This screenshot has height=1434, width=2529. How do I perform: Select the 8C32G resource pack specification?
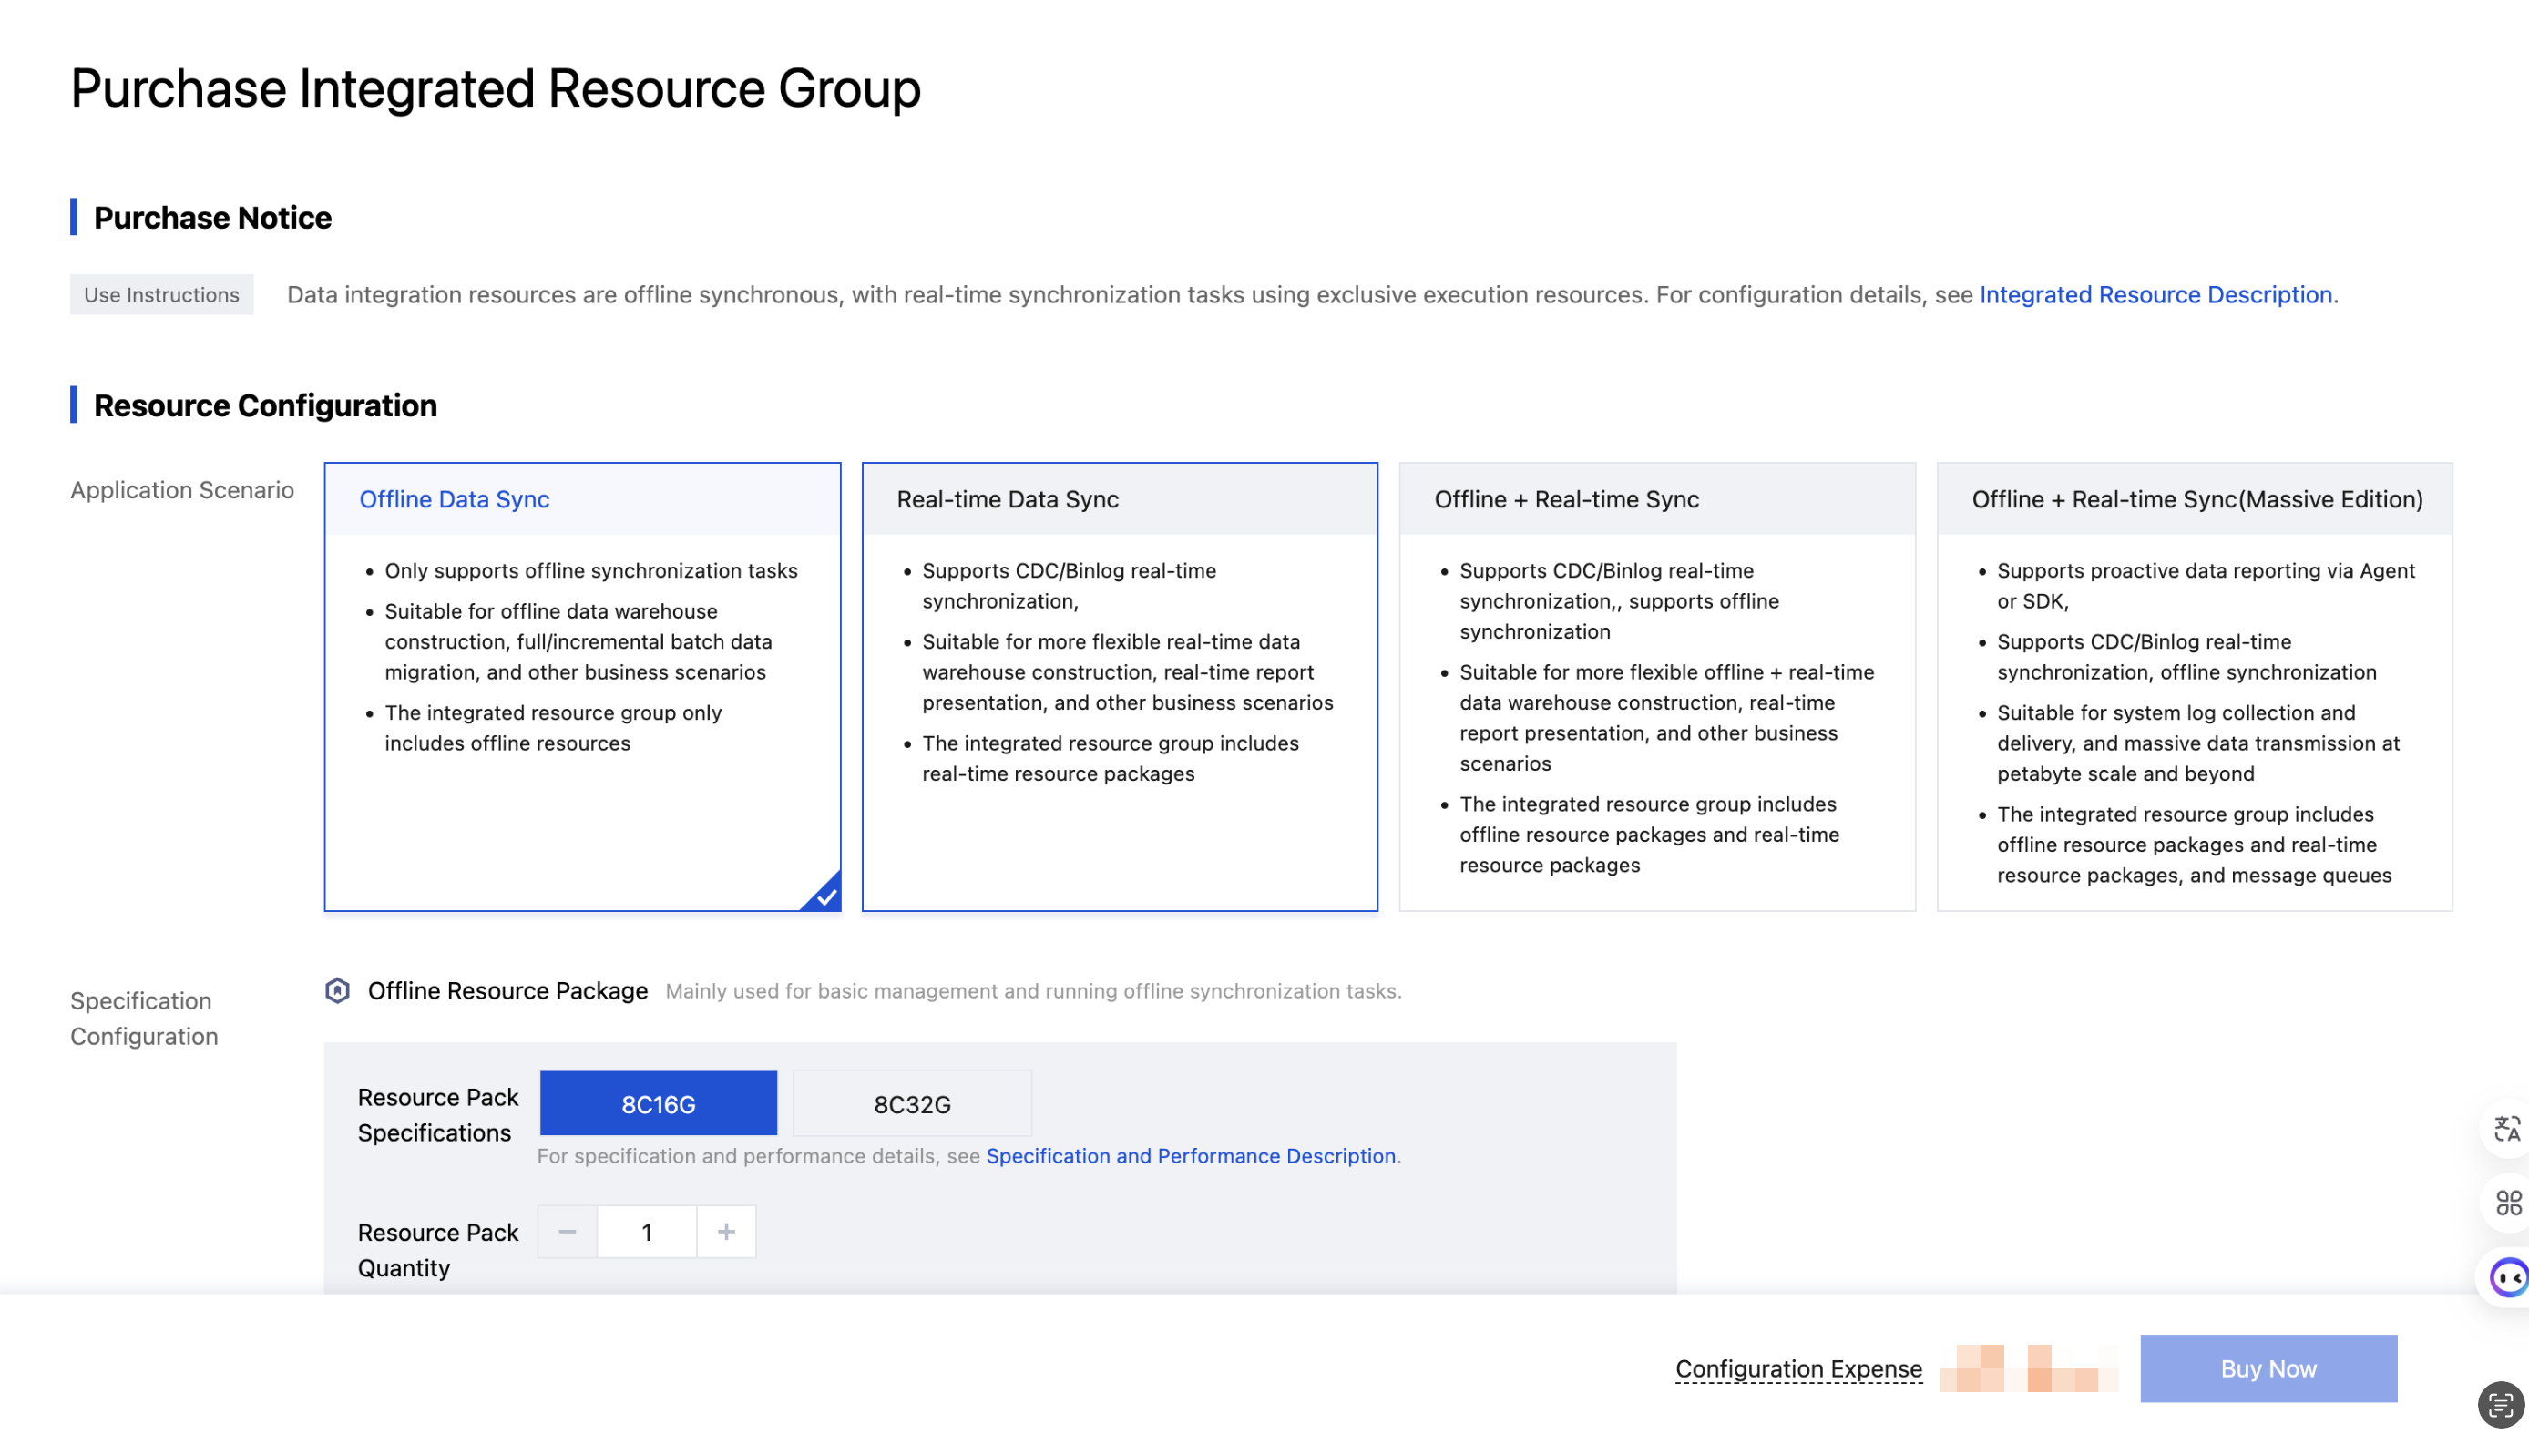coord(912,1103)
